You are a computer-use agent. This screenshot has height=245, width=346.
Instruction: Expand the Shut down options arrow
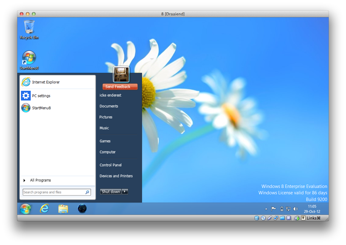(125, 192)
